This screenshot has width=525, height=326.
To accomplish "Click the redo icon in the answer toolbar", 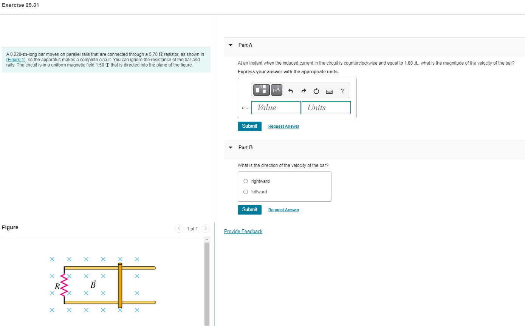I will pyautogui.click(x=304, y=90).
